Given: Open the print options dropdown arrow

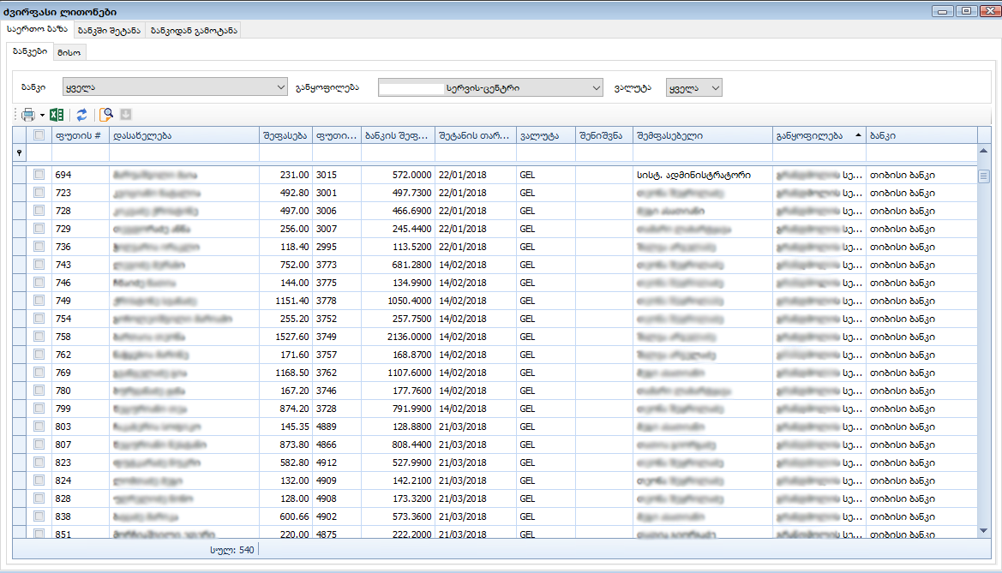Looking at the screenshot, I should point(41,115).
